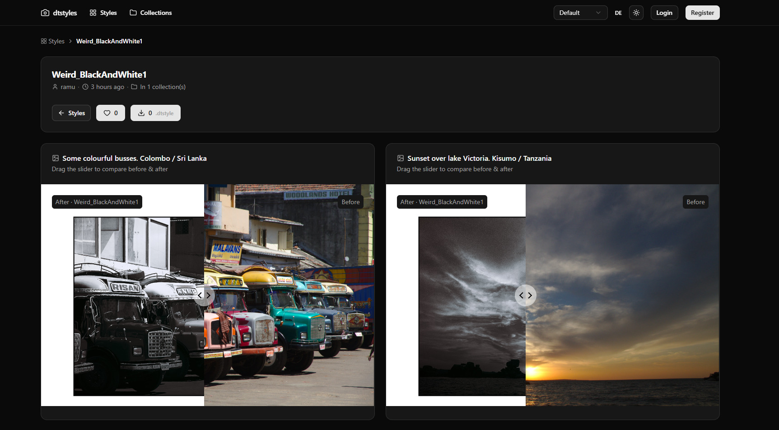This screenshot has height=430, width=779.
Task: Click the Before label on sunset image
Action: [x=695, y=202]
